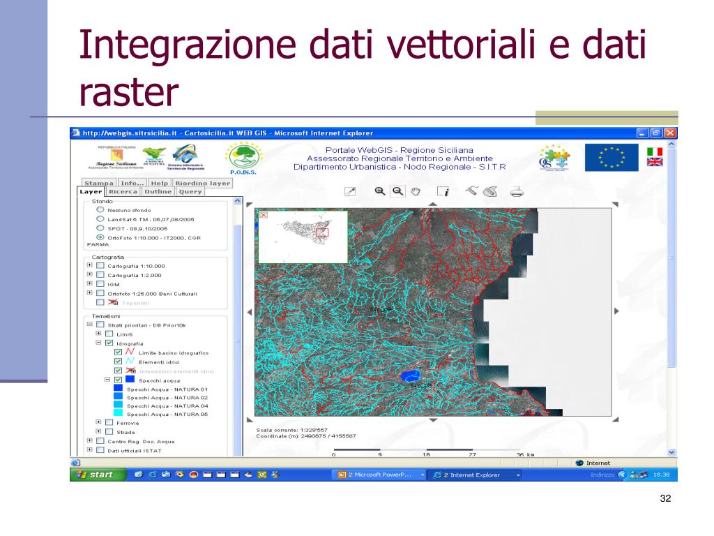This screenshot has height=536, width=714.
Task: Enable Cartografia 1:10.000 checkbox
Action: point(100,266)
